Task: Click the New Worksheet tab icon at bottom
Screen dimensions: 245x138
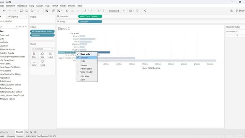Action: (26, 132)
